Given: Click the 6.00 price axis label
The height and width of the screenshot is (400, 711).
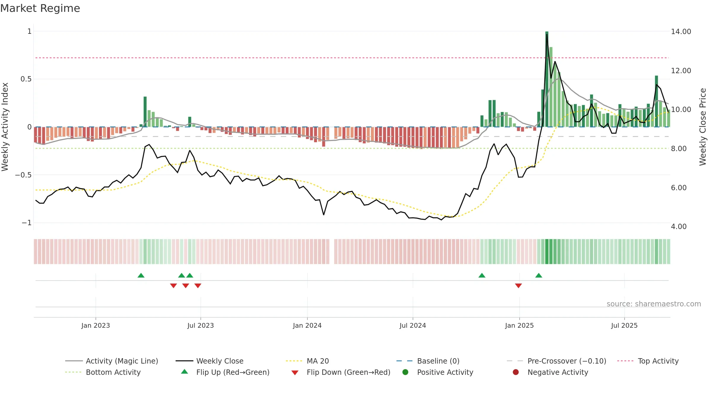Looking at the screenshot, I should tap(679, 188).
